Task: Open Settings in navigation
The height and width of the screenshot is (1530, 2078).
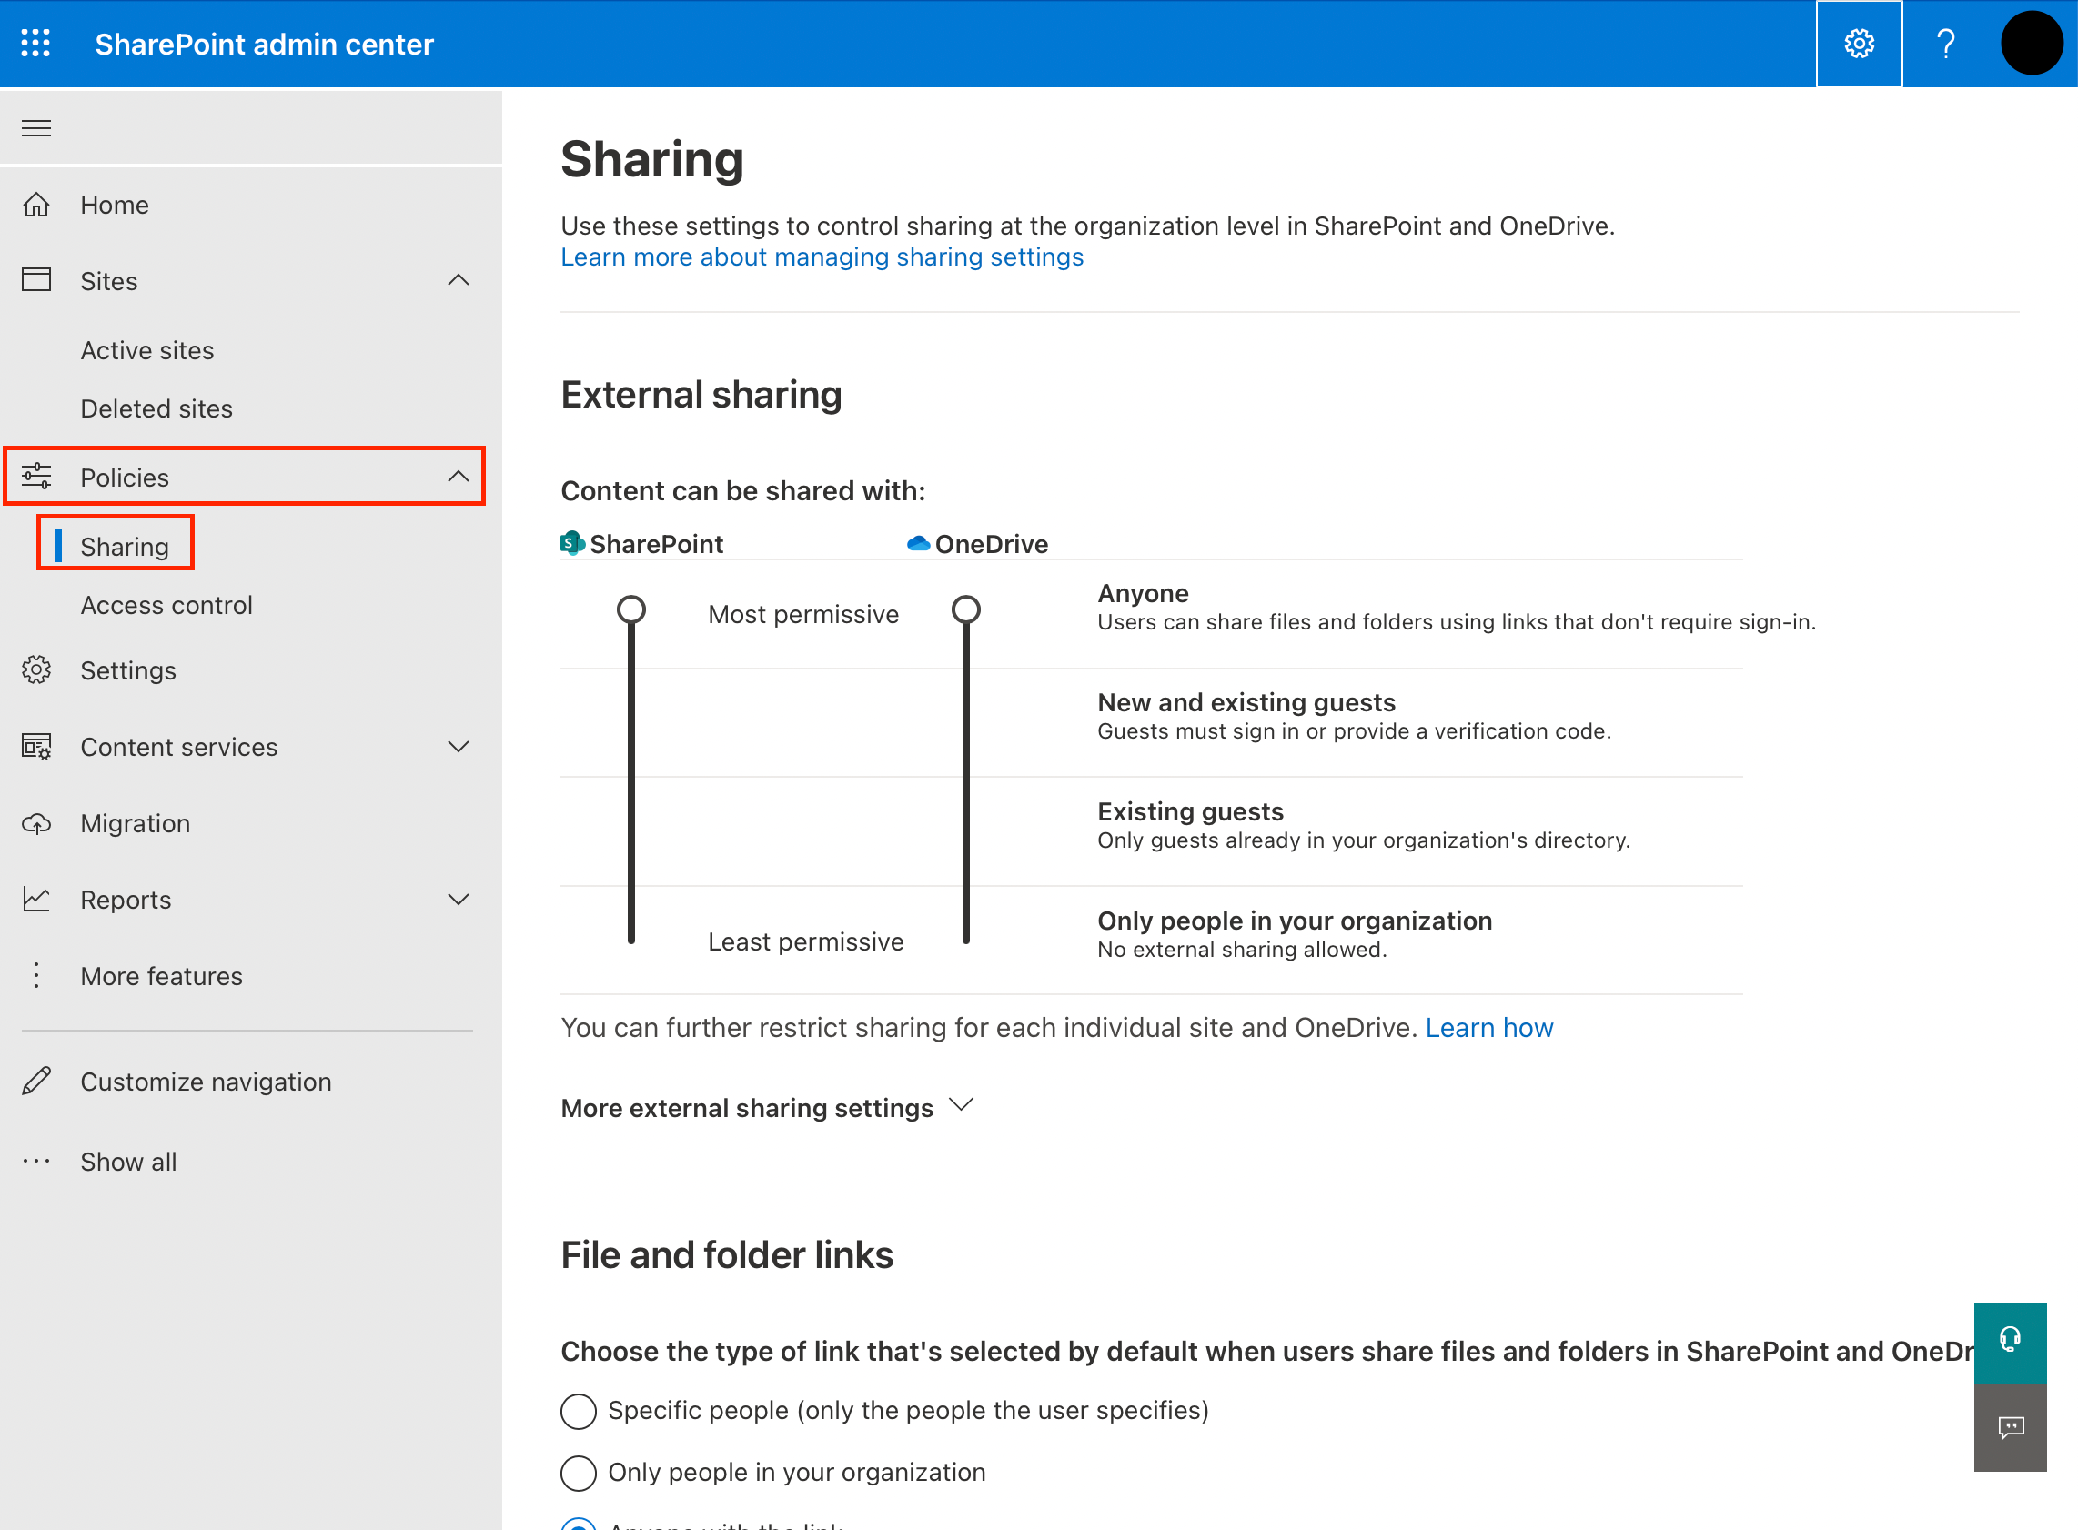Action: pyautogui.click(x=128, y=669)
